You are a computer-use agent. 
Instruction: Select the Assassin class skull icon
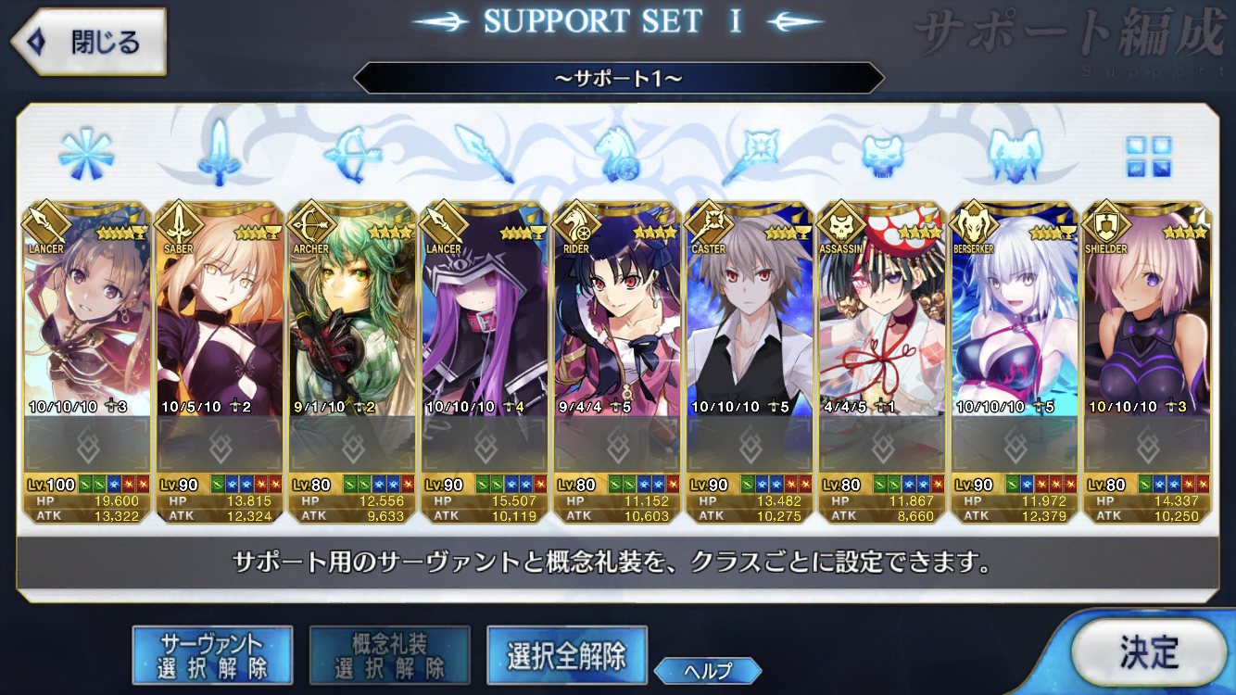click(x=881, y=154)
